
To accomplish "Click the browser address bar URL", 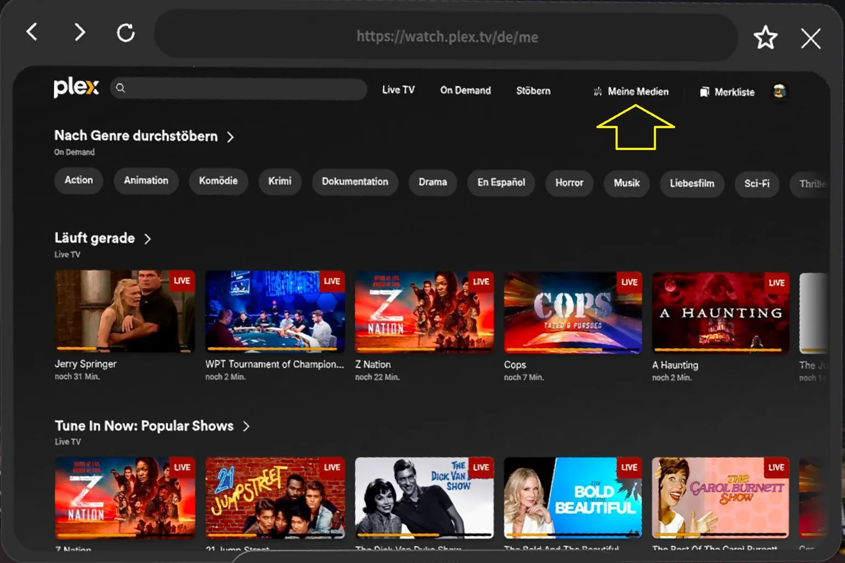I will point(447,37).
